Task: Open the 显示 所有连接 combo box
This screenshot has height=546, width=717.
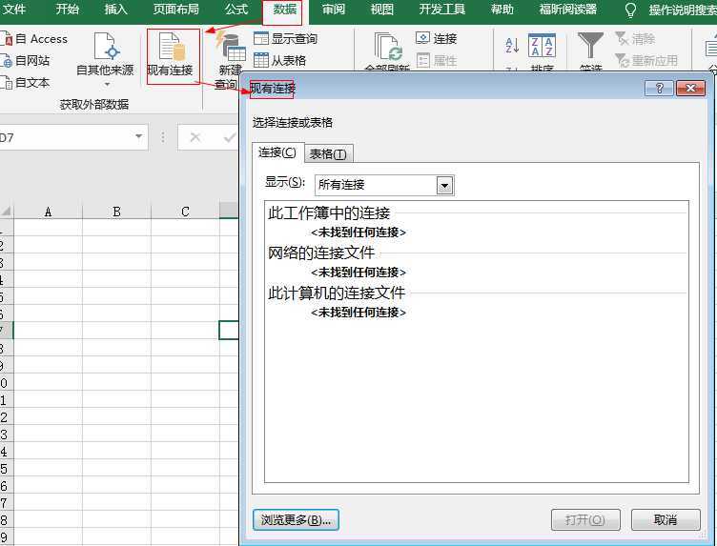Action: (384, 185)
